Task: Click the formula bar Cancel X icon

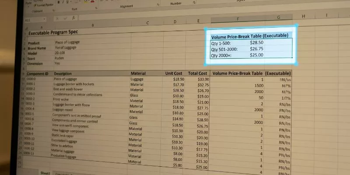Action: [57, 18]
